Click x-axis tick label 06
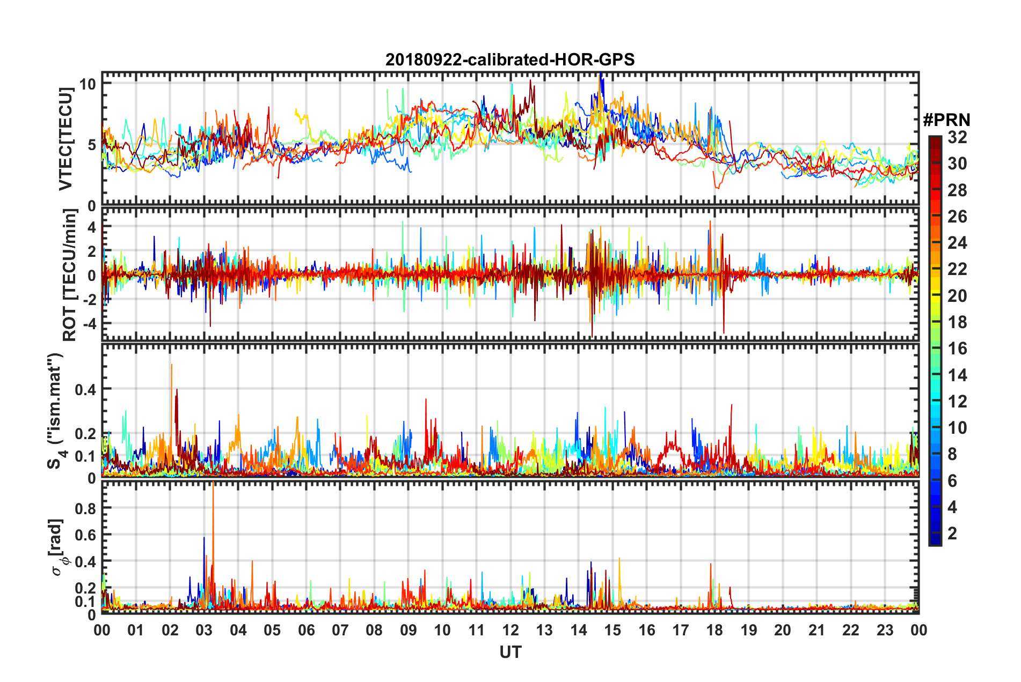This screenshot has width=1021, height=682. point(306,630)
